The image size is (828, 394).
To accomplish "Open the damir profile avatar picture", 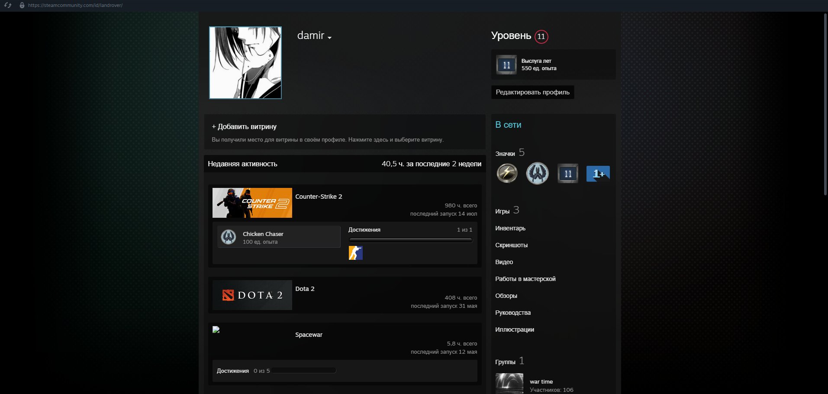I will click(x=245, y=63).
